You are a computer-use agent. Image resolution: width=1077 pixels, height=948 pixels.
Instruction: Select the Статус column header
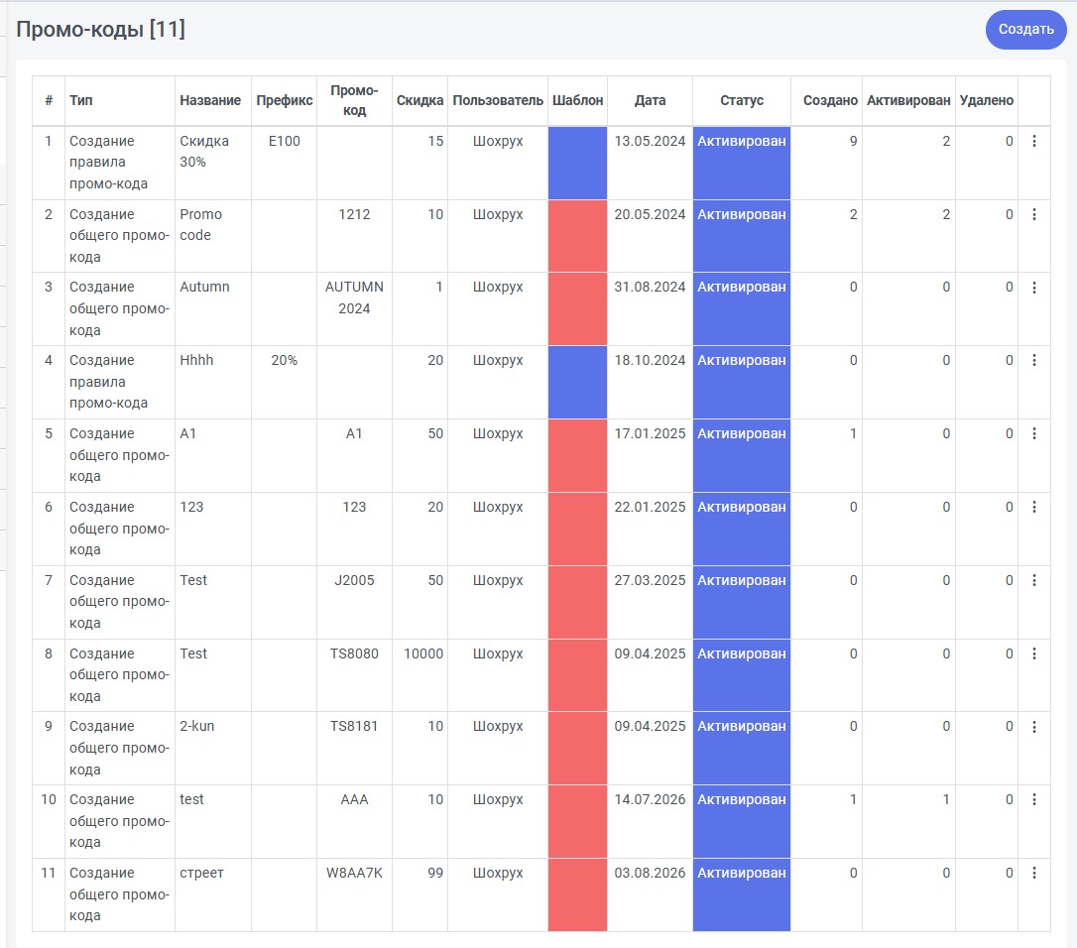click(x=742, y=100)
